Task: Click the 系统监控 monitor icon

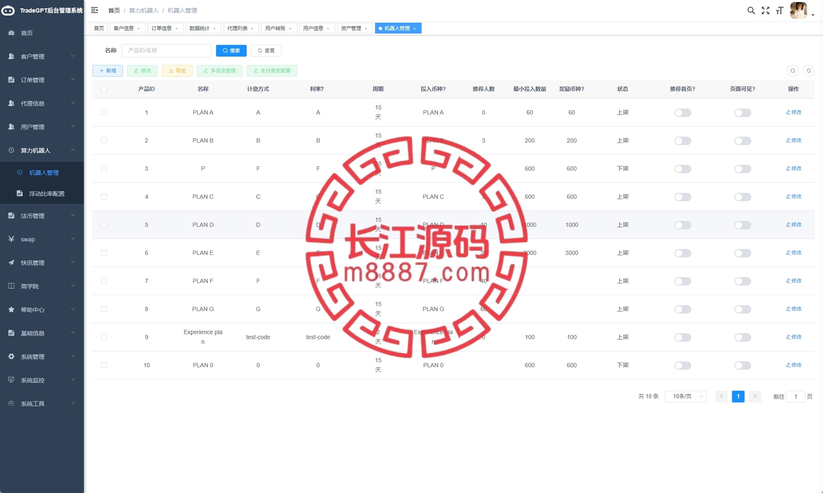Action: pos(11,380)
